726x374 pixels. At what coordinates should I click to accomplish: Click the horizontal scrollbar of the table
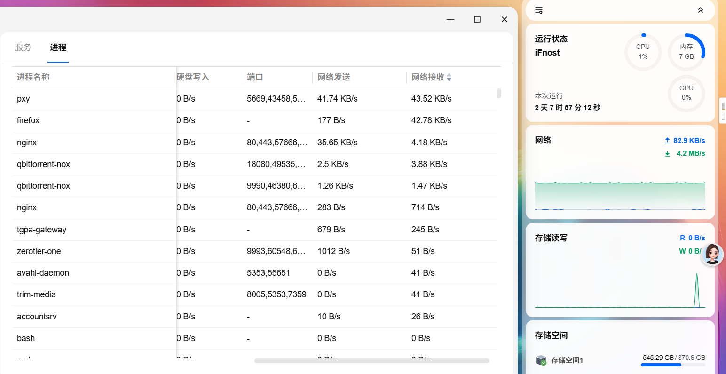[372, 361]
